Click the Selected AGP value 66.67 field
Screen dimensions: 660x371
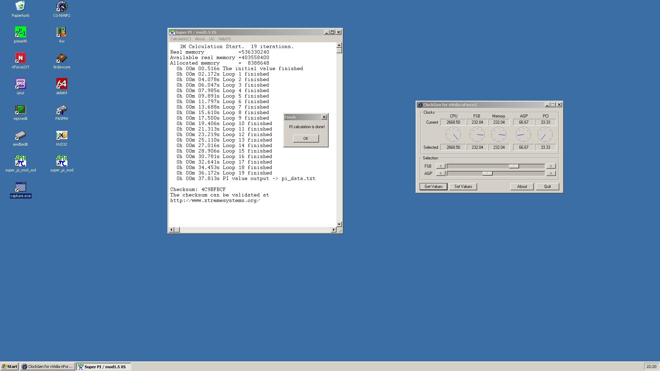coord(524,147)
